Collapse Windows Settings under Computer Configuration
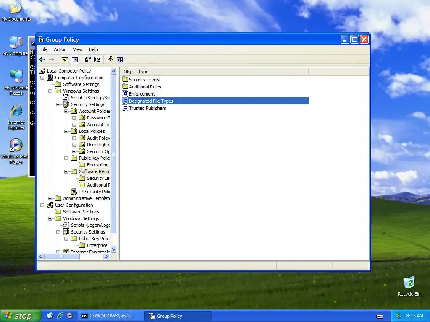 point(50,91)
